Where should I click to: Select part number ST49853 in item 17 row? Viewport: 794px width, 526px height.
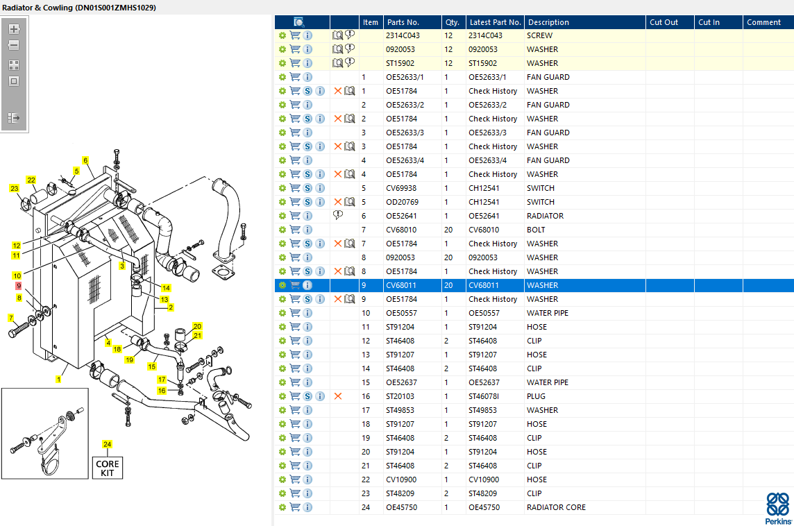[x=400, y=410]
